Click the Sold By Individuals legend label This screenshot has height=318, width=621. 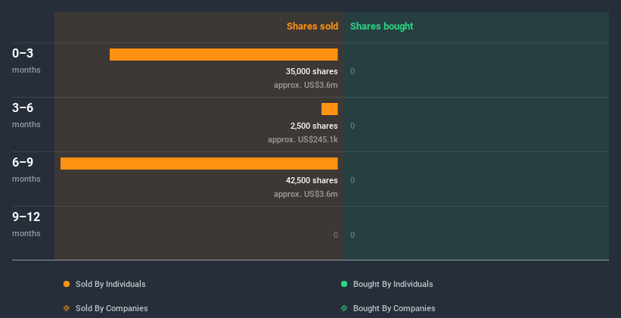point(110,284)
